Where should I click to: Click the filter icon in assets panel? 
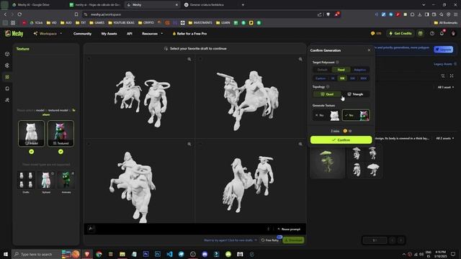[443, 76]
